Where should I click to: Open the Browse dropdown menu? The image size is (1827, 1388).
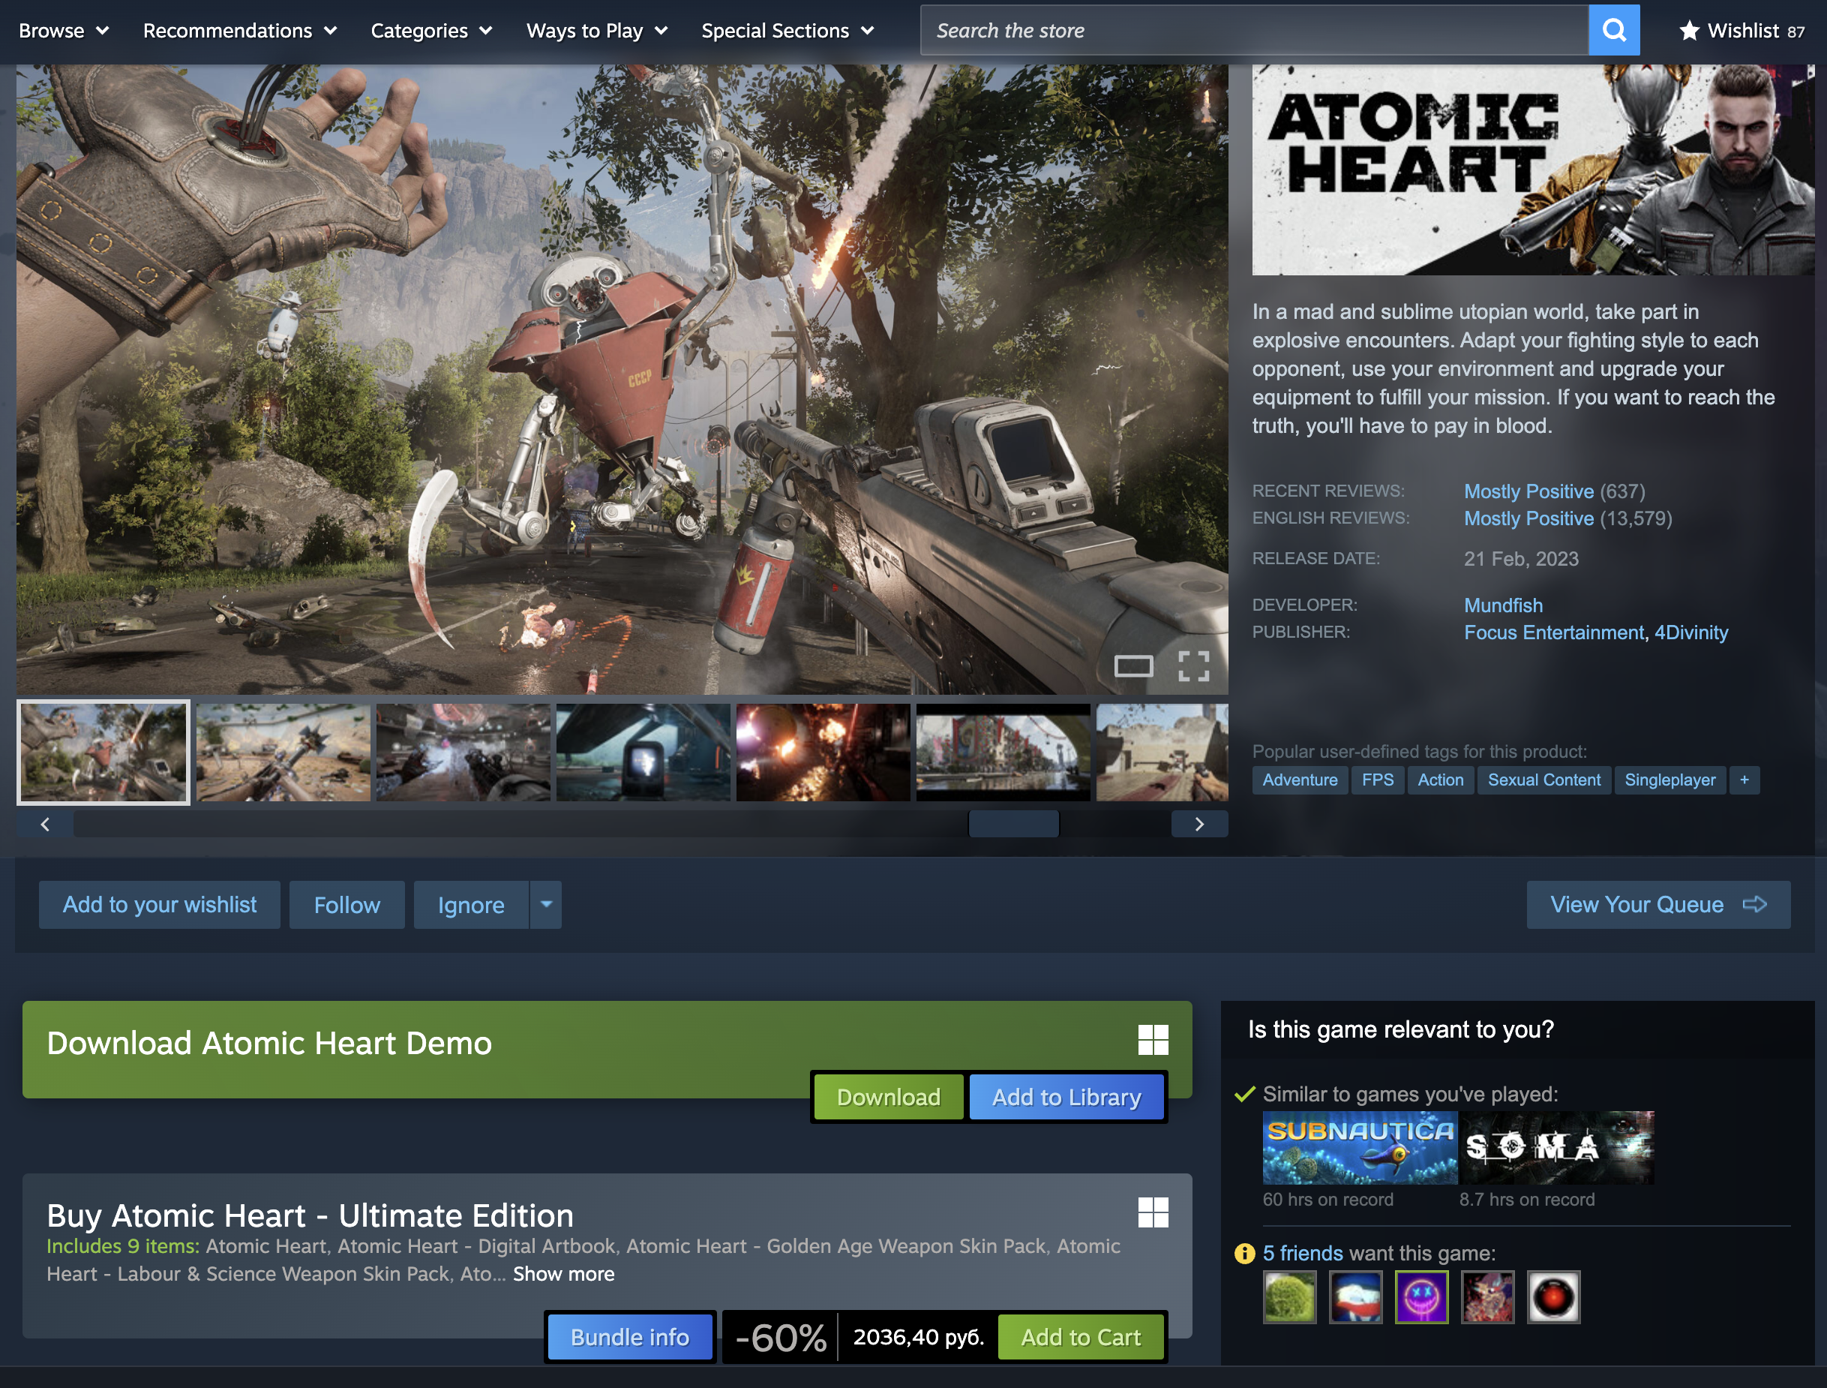tap(64, 31)
